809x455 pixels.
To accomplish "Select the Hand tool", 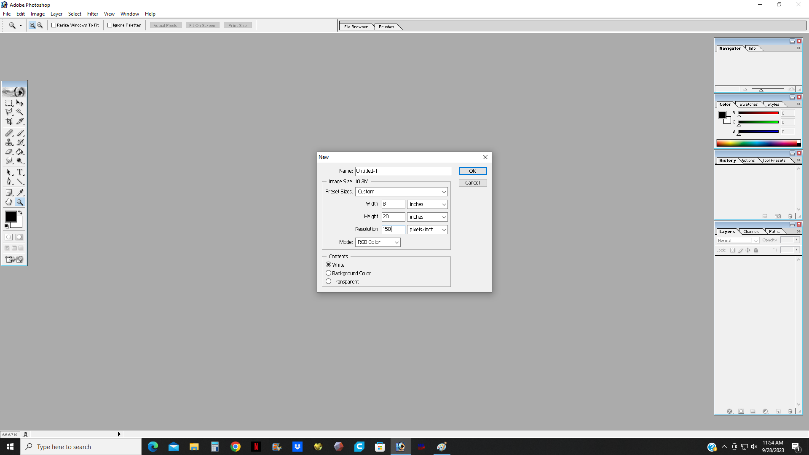I will click(x=8, y=202).
